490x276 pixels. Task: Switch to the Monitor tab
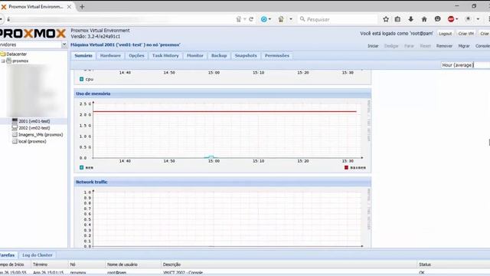(195, 56)
